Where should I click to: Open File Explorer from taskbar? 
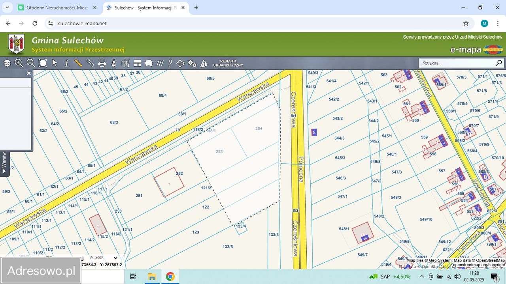point(152,277)
